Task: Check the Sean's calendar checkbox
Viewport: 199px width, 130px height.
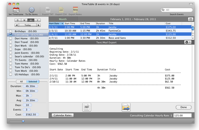Action: [x=11, y=56]
